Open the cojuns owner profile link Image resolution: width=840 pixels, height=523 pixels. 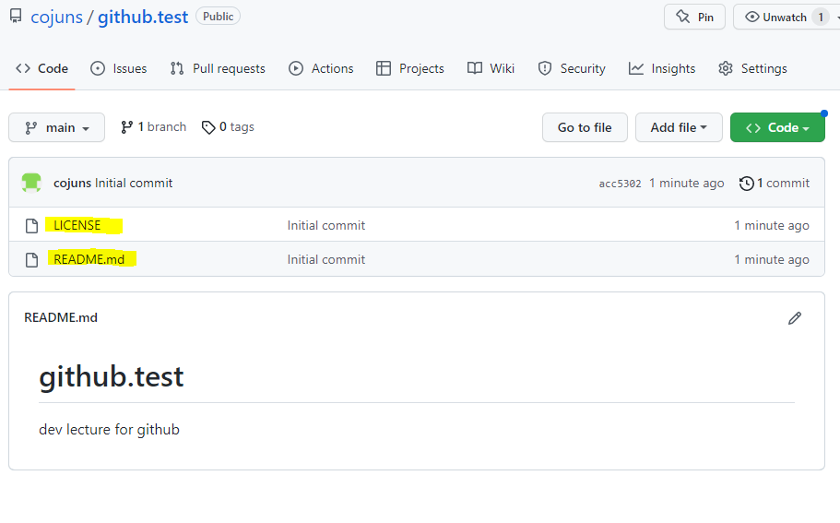56,18
